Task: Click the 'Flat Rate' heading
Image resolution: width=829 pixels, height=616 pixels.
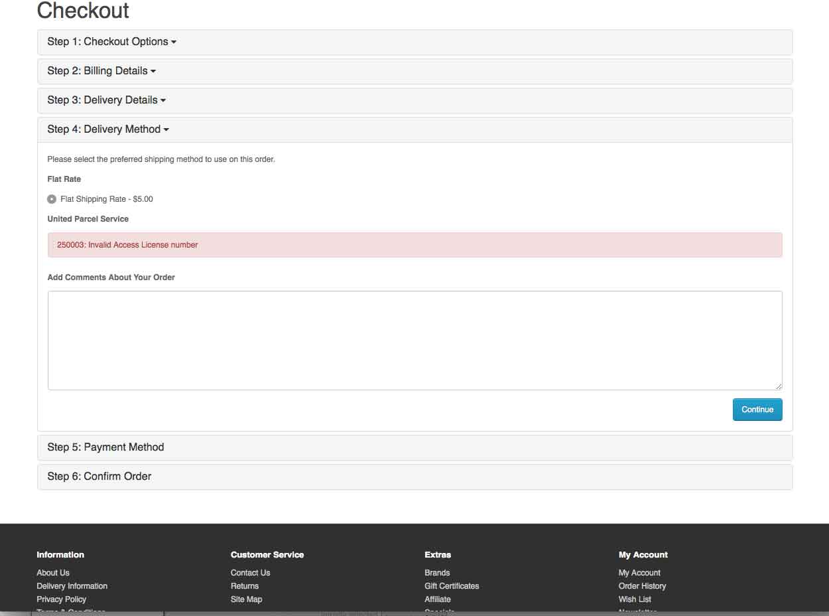Action: tap(64, 179)
